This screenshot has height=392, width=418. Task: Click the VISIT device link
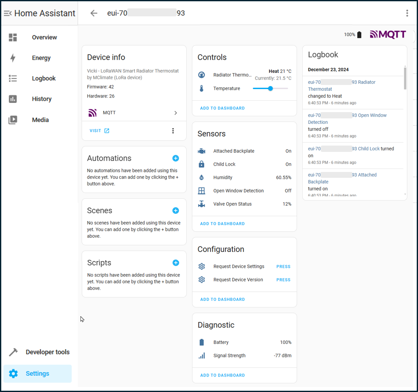100,131
